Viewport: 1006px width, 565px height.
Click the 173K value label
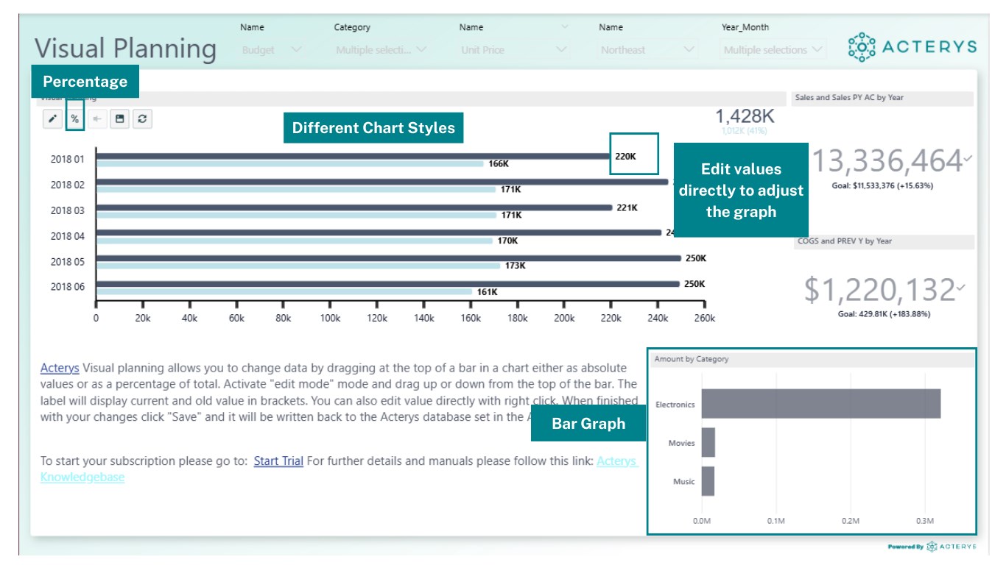pyautogui.click(x=516, y=266)
